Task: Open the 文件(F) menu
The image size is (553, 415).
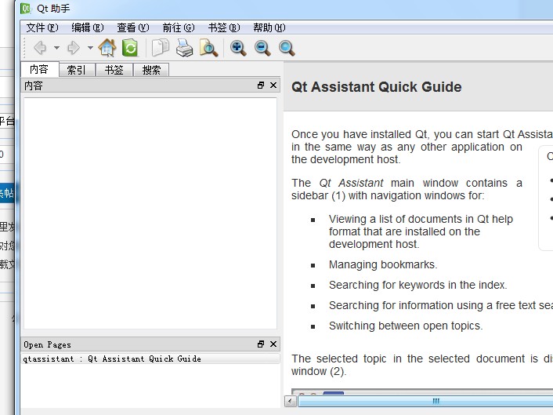Action: (42, 27)
